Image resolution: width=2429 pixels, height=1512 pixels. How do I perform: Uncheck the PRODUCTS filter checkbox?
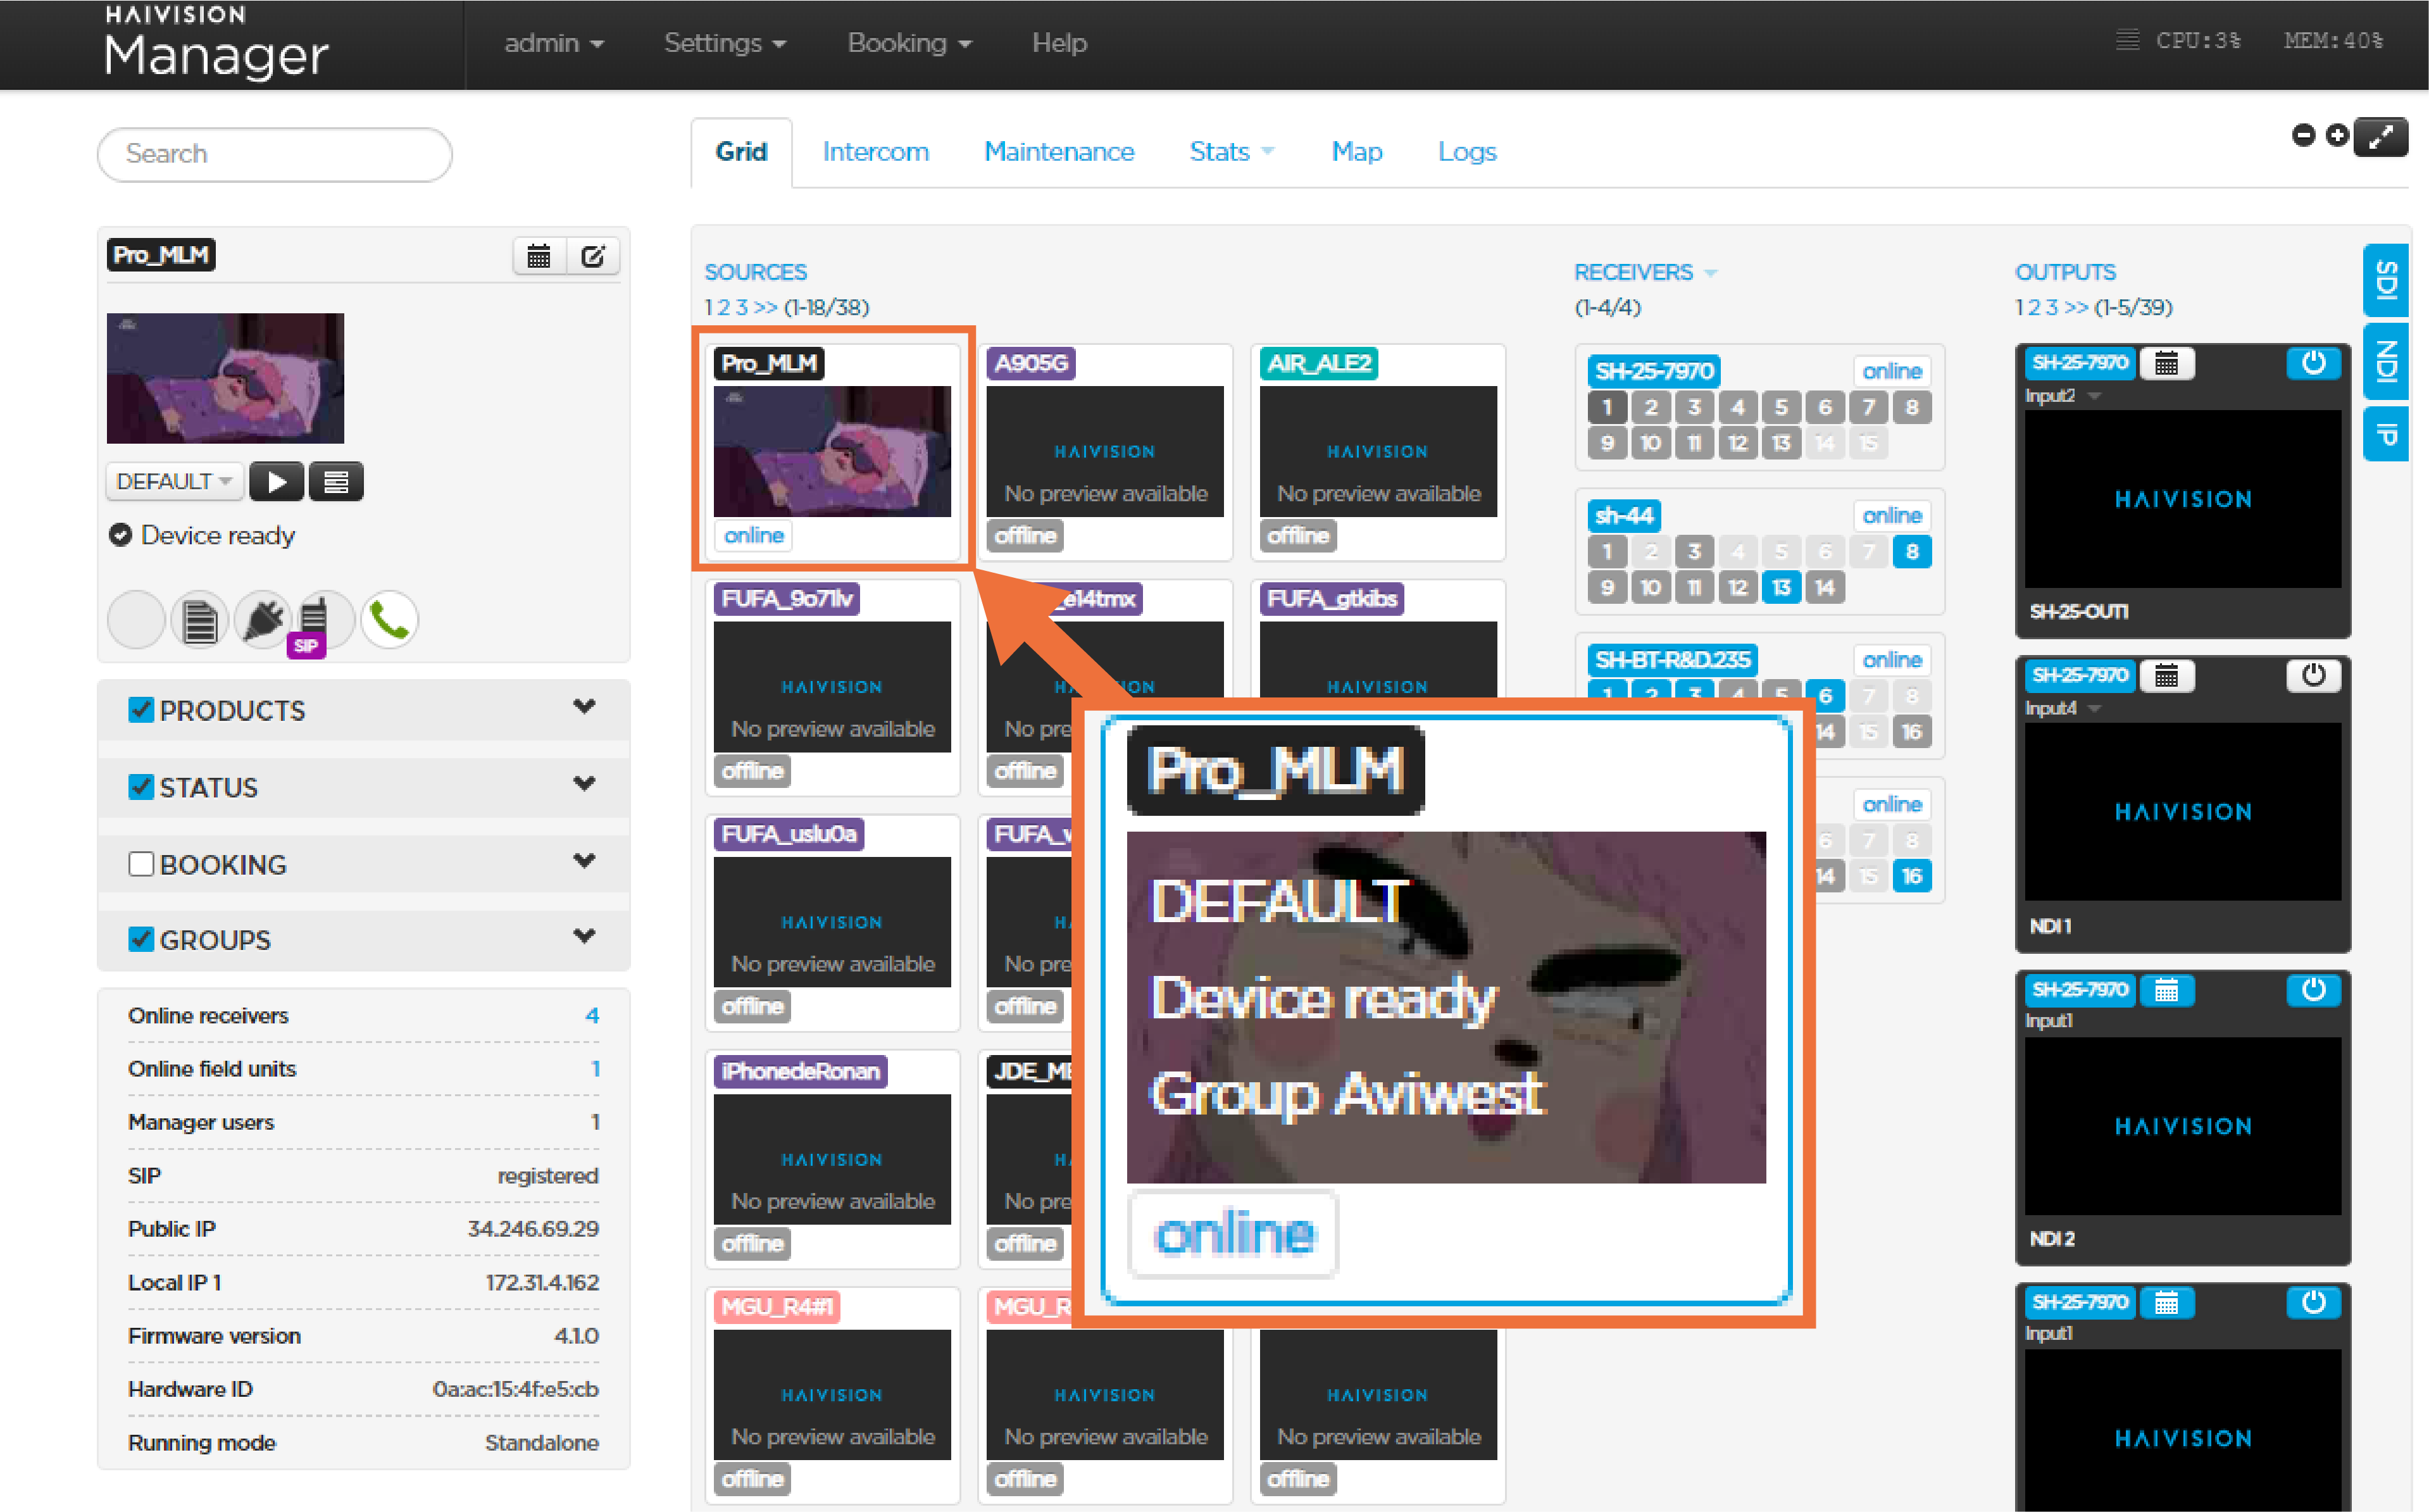pos(141,710)
